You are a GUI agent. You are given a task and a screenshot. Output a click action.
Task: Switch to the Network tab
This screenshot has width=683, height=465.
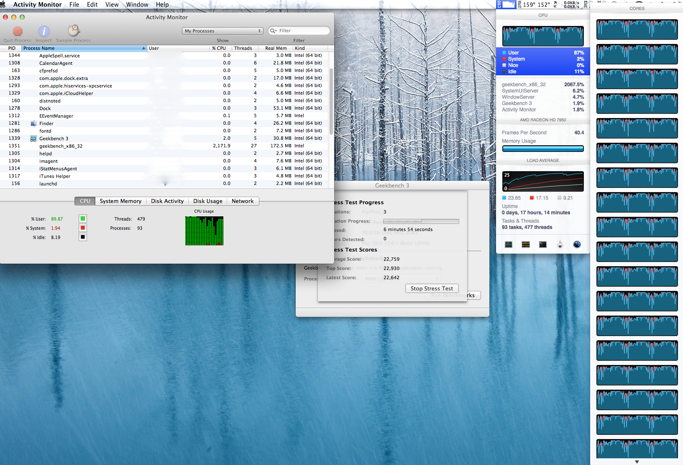(x=243, y=201)
